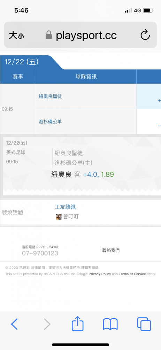Image resolution: width=161 pixels, height=350 pixels.
Task: Tap the 聯絡我們 link
Action: click(x=111, y=250)
